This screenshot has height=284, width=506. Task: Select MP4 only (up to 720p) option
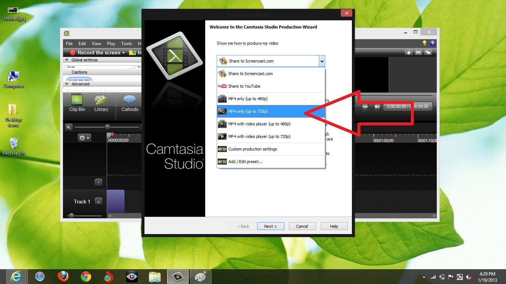(x=271, y=111)
